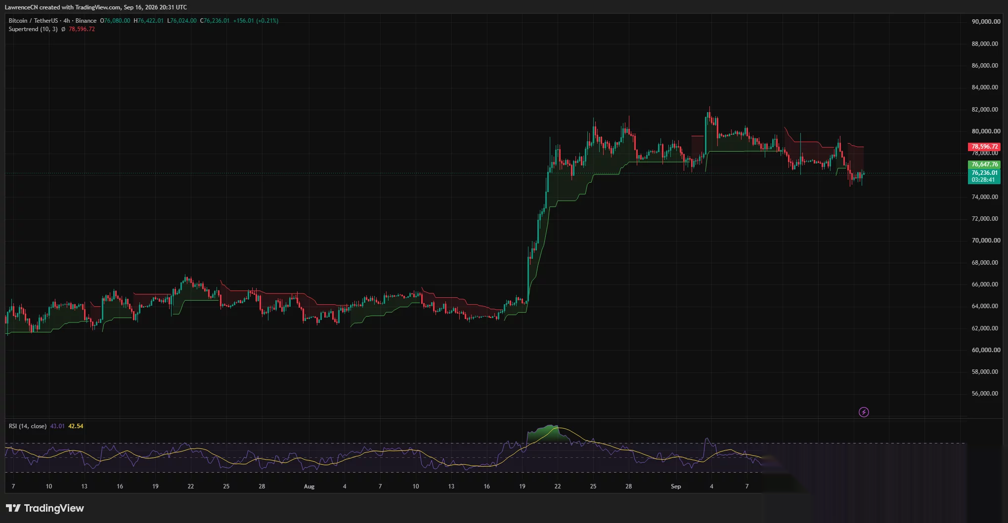Click the close value C76,236.01 in header
Image resolution: width=1008 pixels, height=523 pixels.
(x=215, y=21)
